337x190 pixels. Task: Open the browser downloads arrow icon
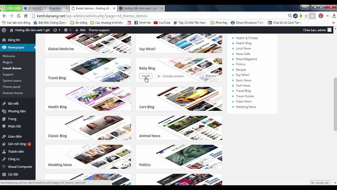point(334,16)
